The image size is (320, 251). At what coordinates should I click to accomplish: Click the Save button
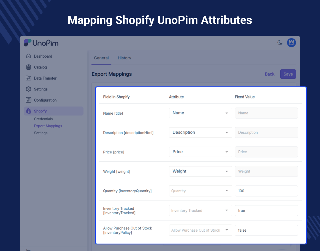point(288,74)
